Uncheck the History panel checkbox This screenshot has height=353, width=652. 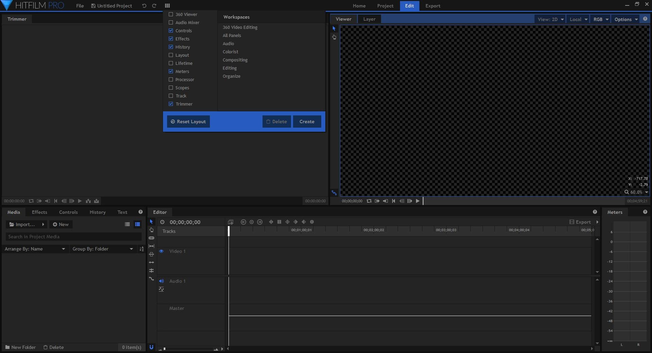(x=171, y=47)
